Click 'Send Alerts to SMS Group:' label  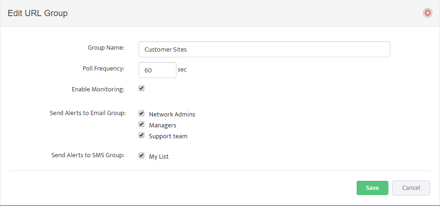click(x=88, y=155)
